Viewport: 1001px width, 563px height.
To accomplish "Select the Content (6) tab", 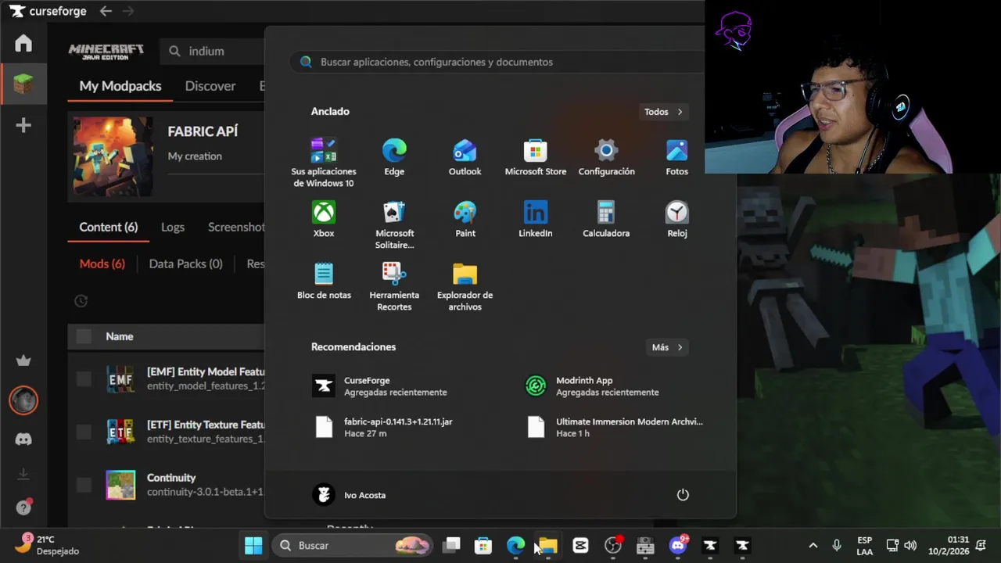I will pyautogui.click(x=109, y=227).
